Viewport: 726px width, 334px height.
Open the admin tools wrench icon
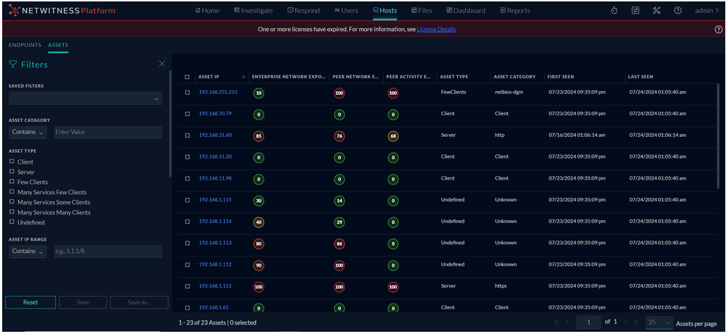point(656,10)
